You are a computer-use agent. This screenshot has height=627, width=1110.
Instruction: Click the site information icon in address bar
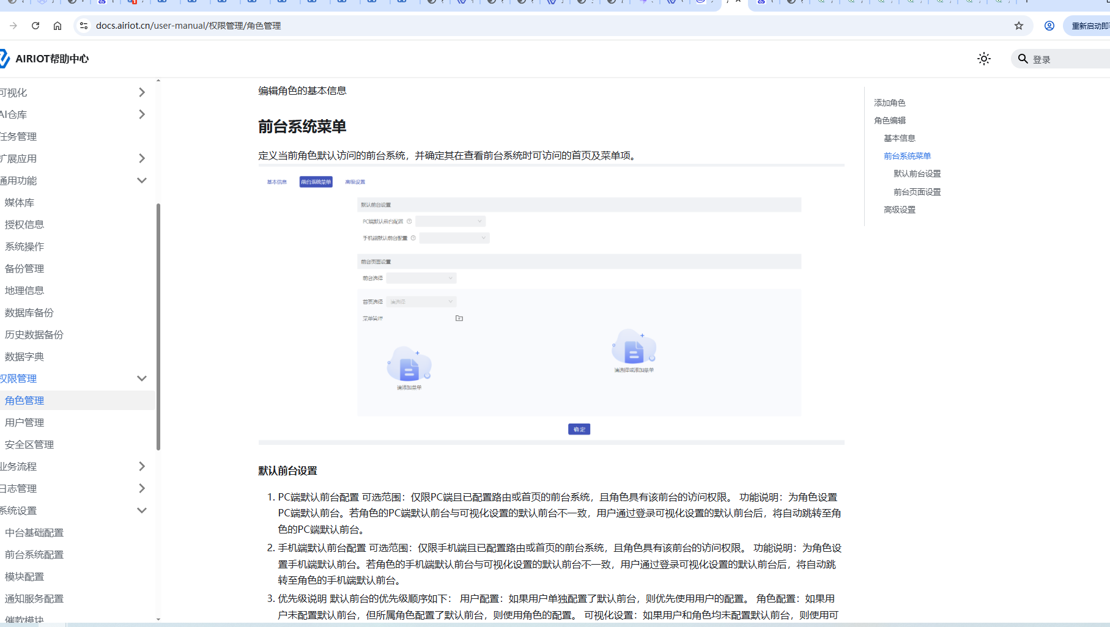click(84, 26)
